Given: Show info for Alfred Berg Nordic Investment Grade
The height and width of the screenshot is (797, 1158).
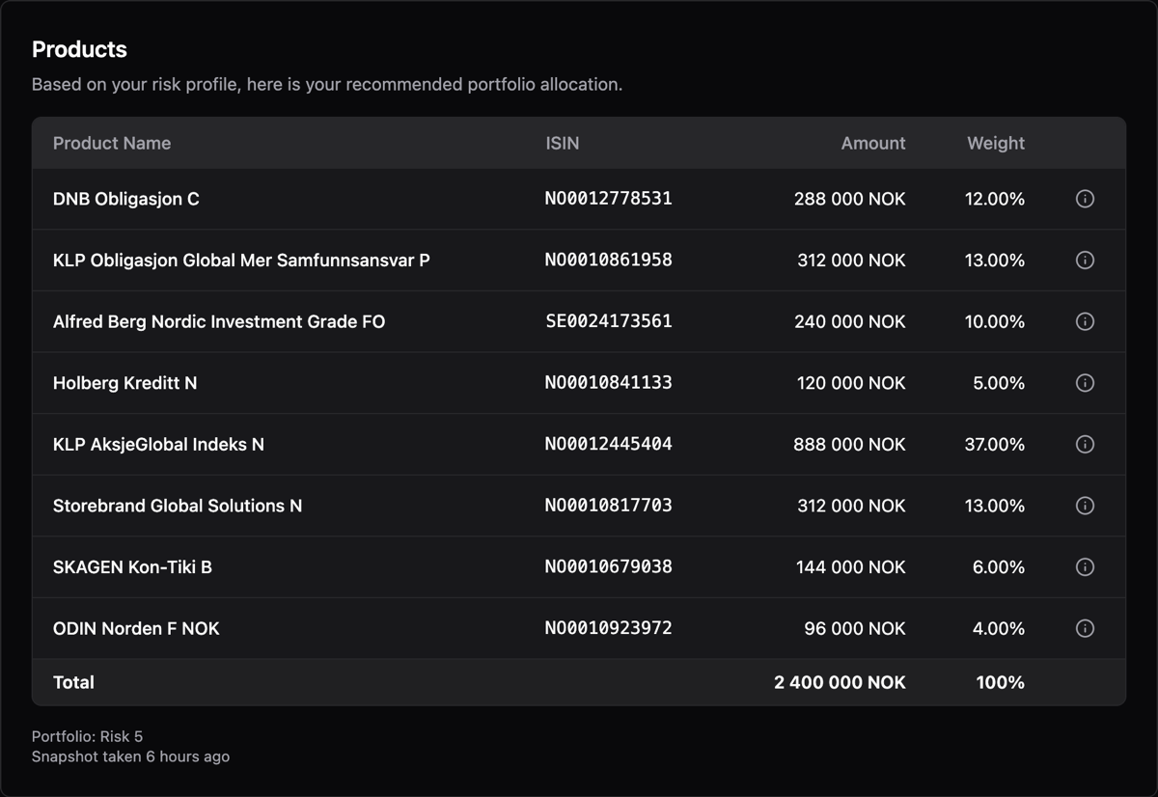Looking at the screenshot, I should (x=1085, y=321).
